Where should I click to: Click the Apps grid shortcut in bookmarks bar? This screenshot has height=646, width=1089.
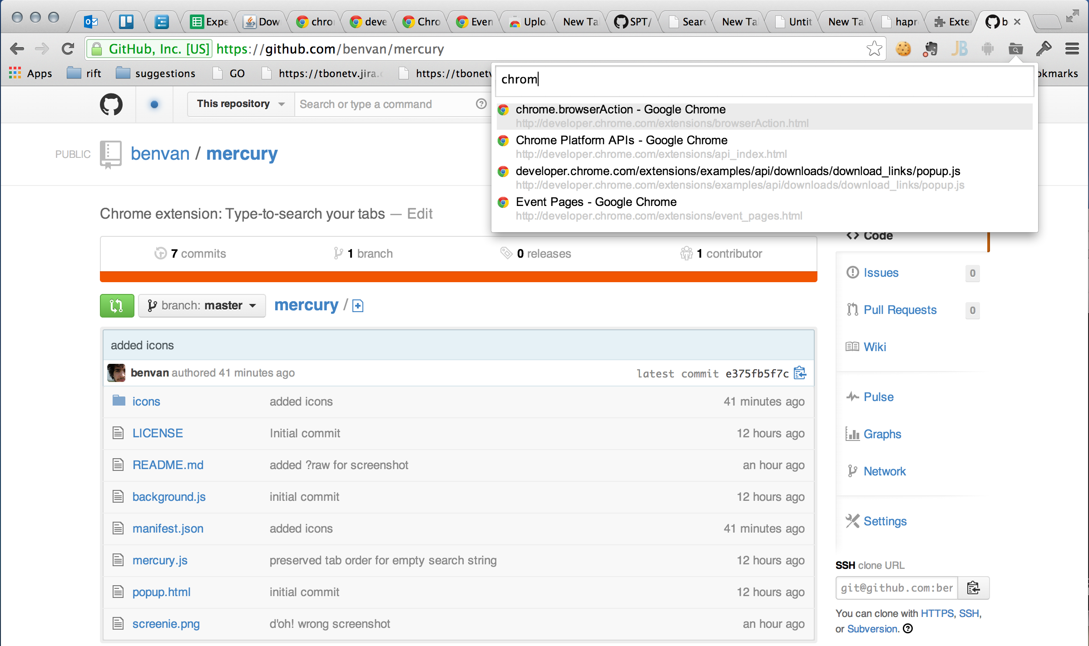pos(31,73)
